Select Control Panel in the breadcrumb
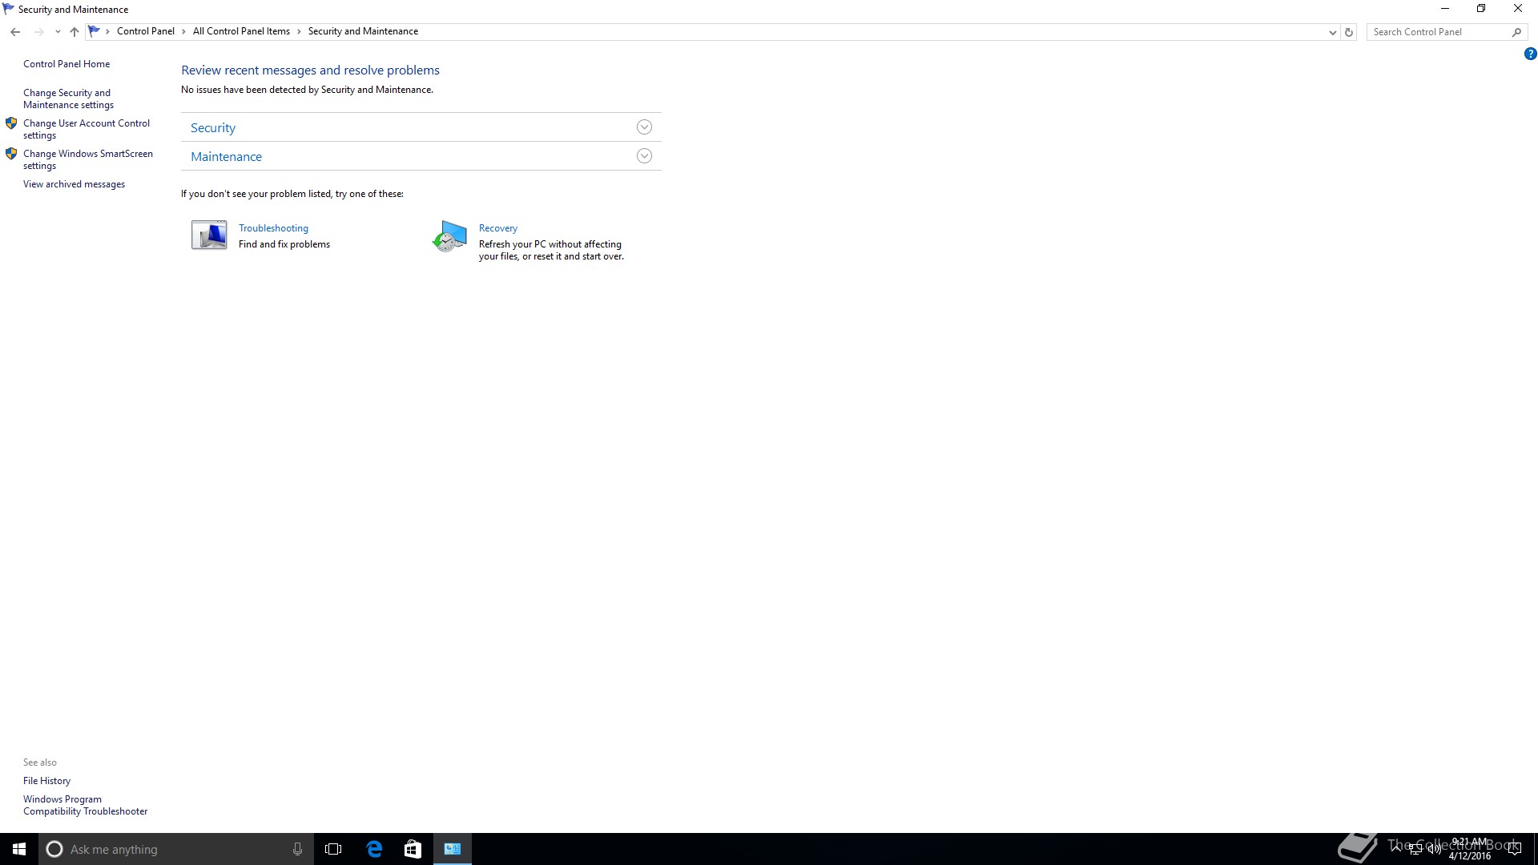The height and width of the screenshot is (865, 1538). [145, 31]
